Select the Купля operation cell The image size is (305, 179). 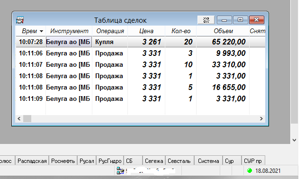[110, 42]
